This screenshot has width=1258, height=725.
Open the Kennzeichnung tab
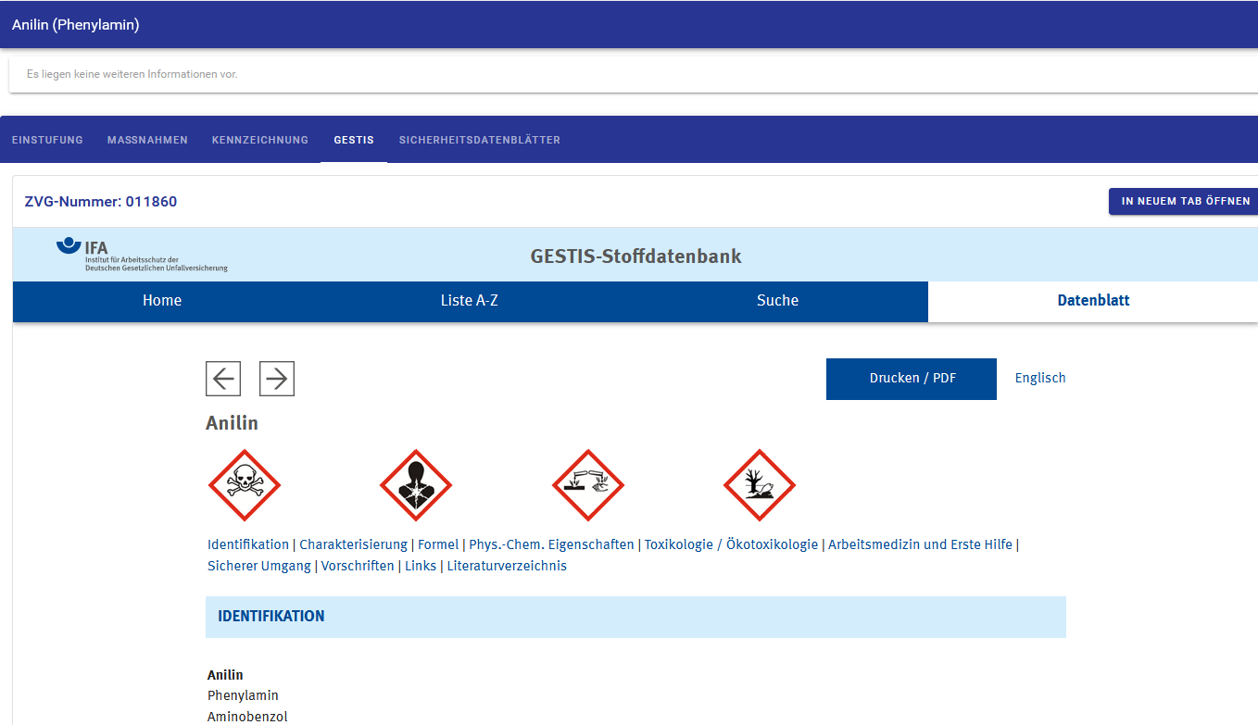260,140
